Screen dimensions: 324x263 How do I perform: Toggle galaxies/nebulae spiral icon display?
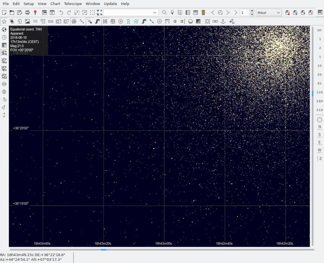[12, 22]
